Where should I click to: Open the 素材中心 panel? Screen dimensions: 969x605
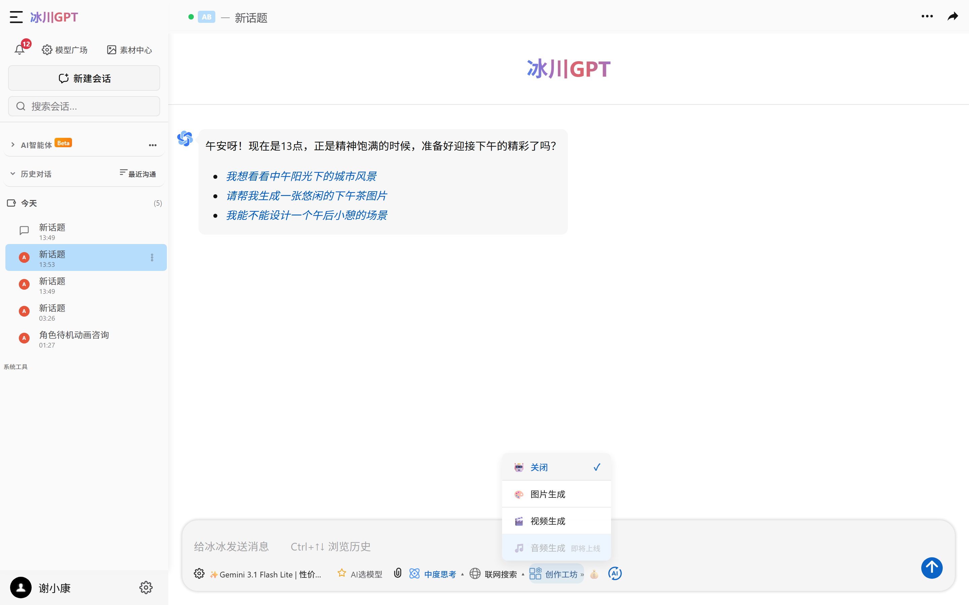(129, 49)
